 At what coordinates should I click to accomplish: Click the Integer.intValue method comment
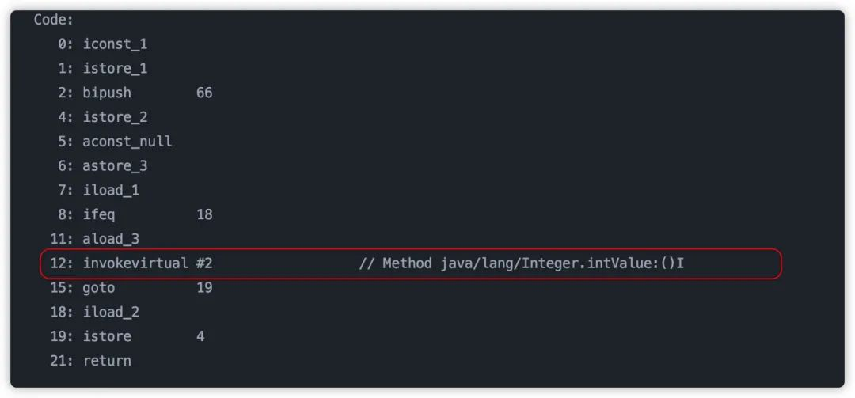[521, 263]
